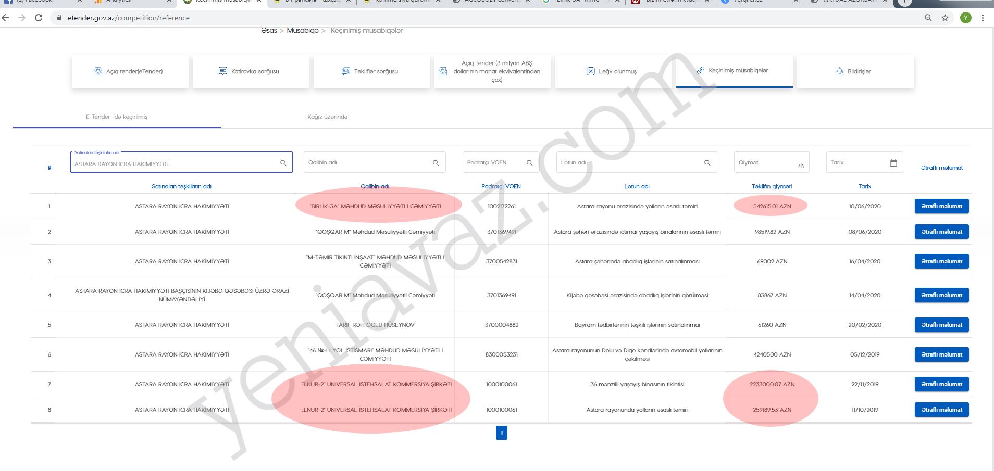Click the Açıq tender(eTender) card icon
The image size is (994, 471).
point(97,71)
